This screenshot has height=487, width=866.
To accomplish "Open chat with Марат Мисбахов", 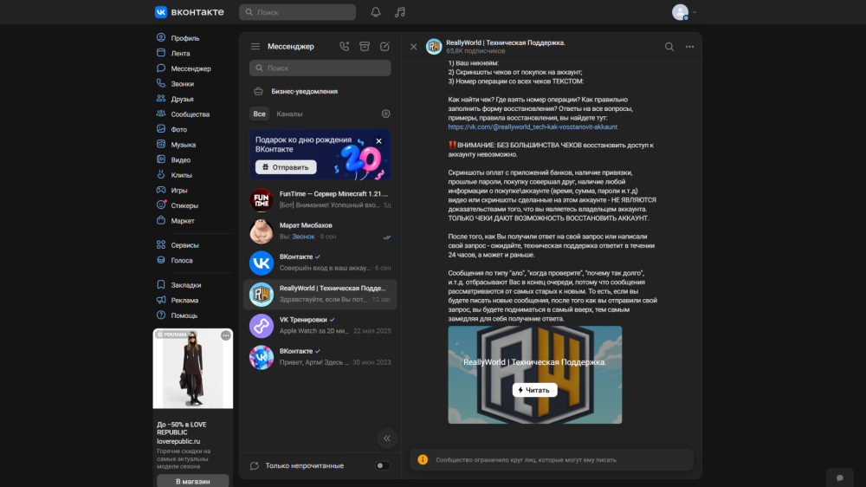I will [320, 231].
